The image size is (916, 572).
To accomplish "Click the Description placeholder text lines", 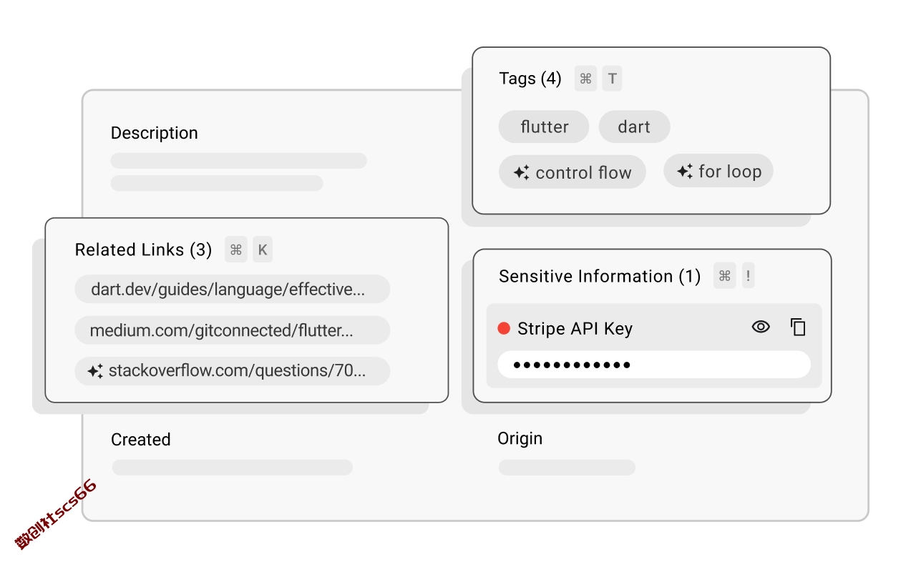I will click(x=238, y=172).
